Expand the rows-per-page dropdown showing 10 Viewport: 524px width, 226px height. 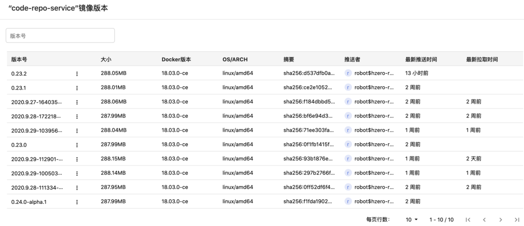tap(412, 220)
